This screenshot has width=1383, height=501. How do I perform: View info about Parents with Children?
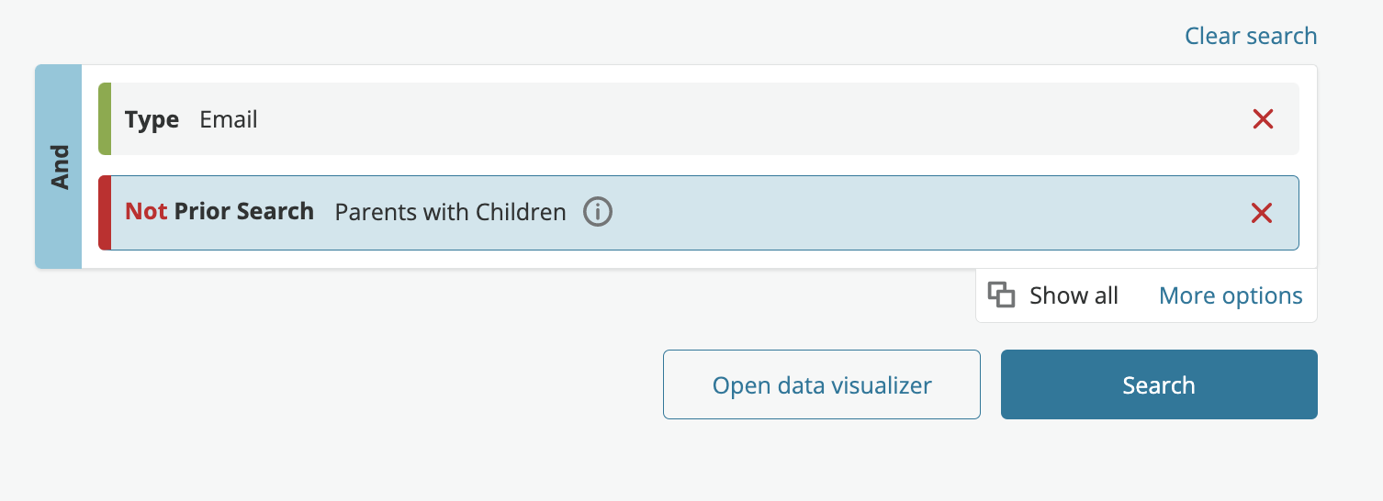point(598,212)
